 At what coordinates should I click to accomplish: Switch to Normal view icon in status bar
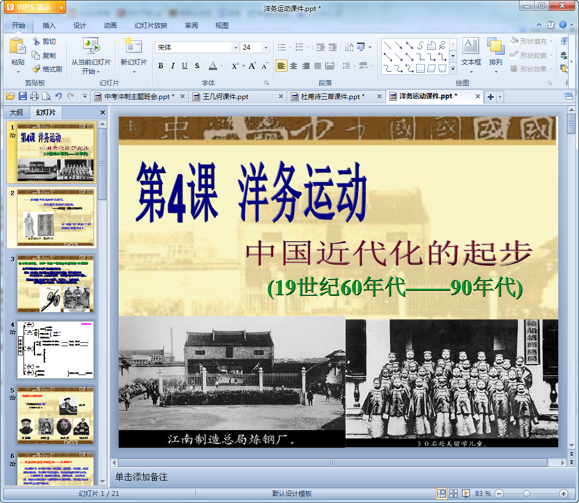(x=441, y=493)
